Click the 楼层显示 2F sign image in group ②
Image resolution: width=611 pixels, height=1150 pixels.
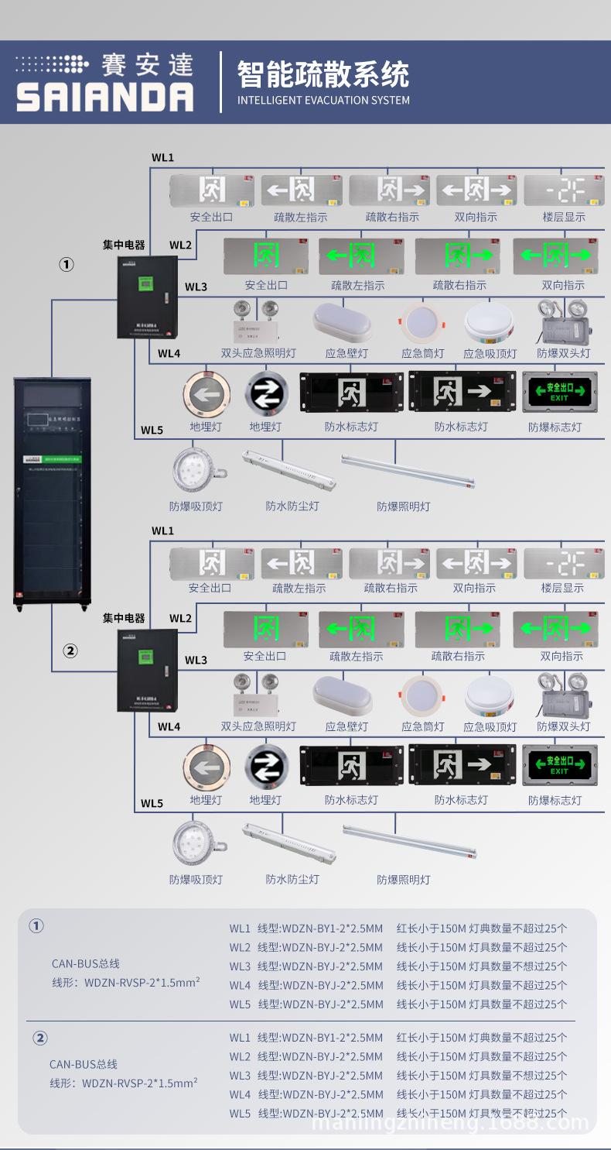point(564,562)
